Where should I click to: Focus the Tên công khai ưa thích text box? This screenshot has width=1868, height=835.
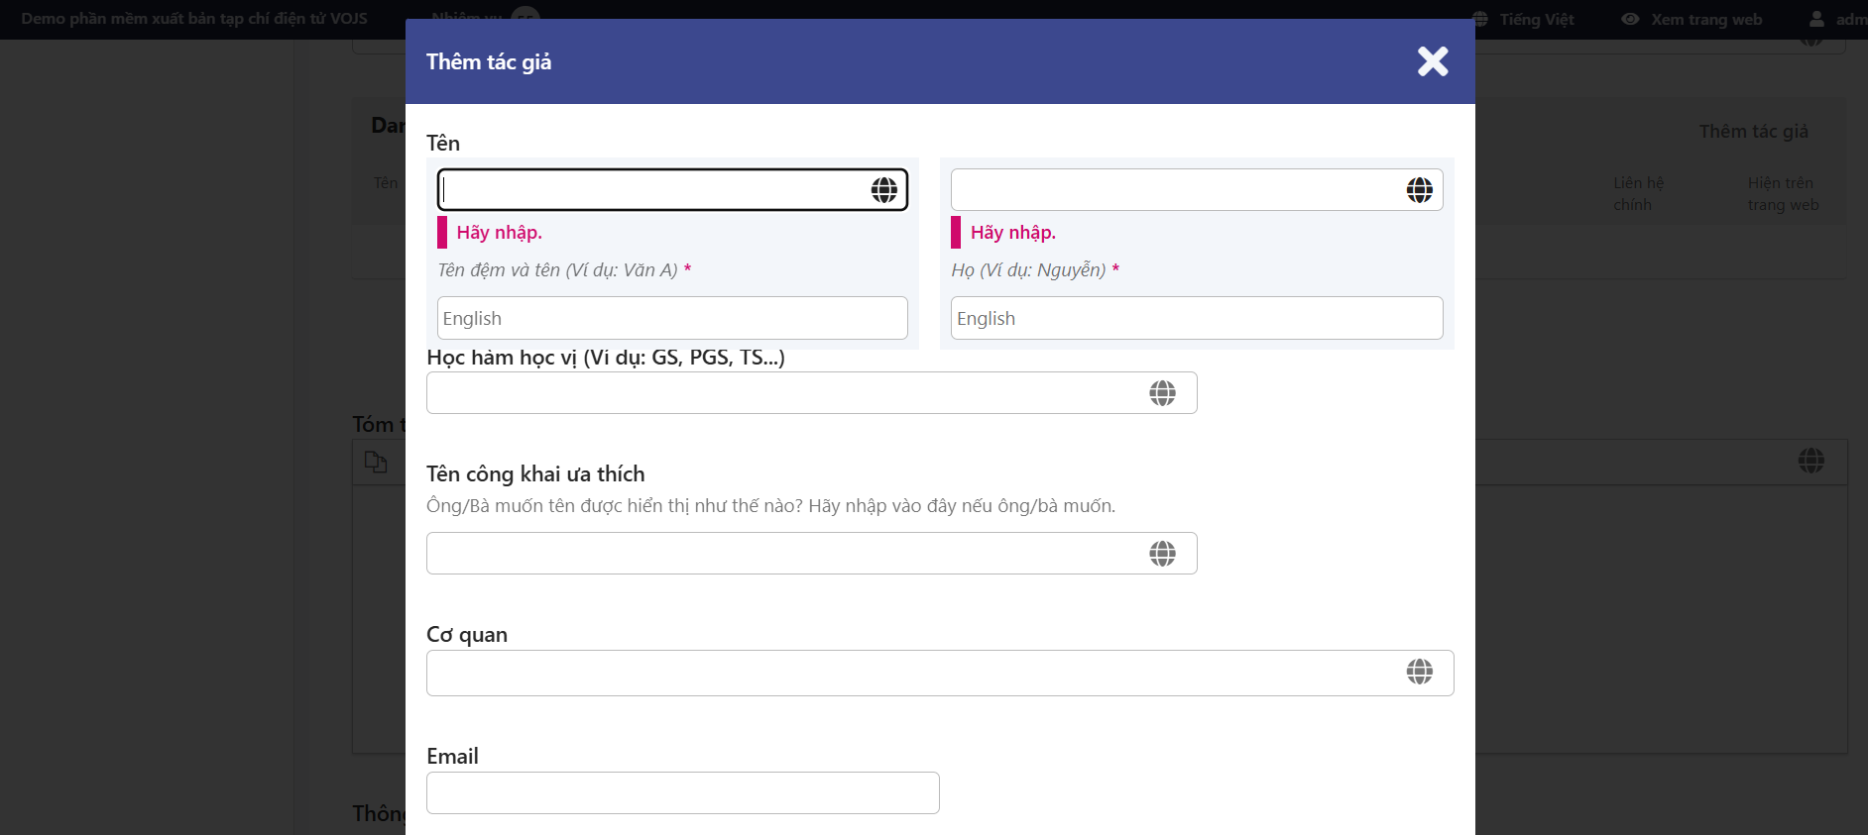(x=783, y=554)
